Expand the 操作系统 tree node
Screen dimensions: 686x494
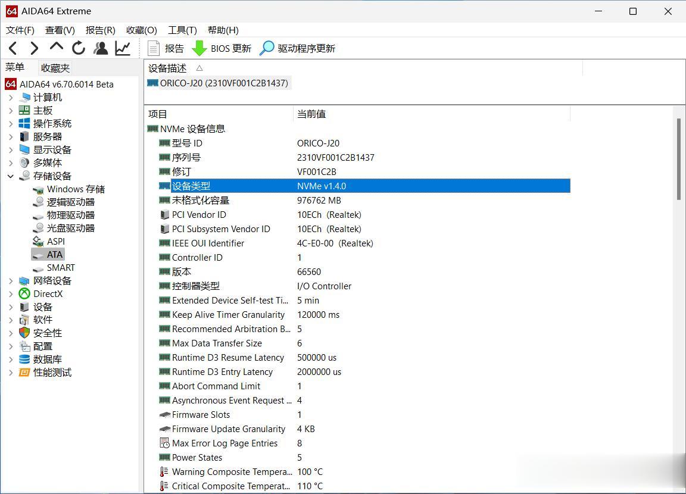[11, 123]
